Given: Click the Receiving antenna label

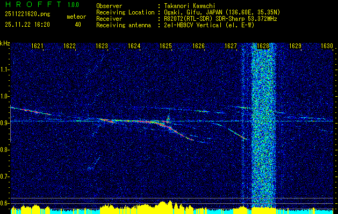Looking at the screenshot, I should tap(124, 25).
